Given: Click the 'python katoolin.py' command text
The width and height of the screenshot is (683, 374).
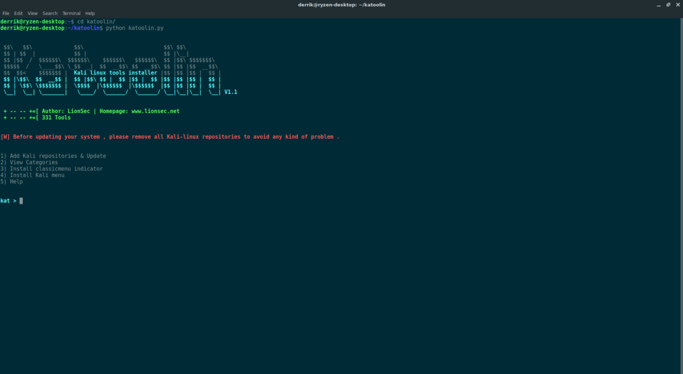Looking at the screenshot, I should [x=135, y=28].
